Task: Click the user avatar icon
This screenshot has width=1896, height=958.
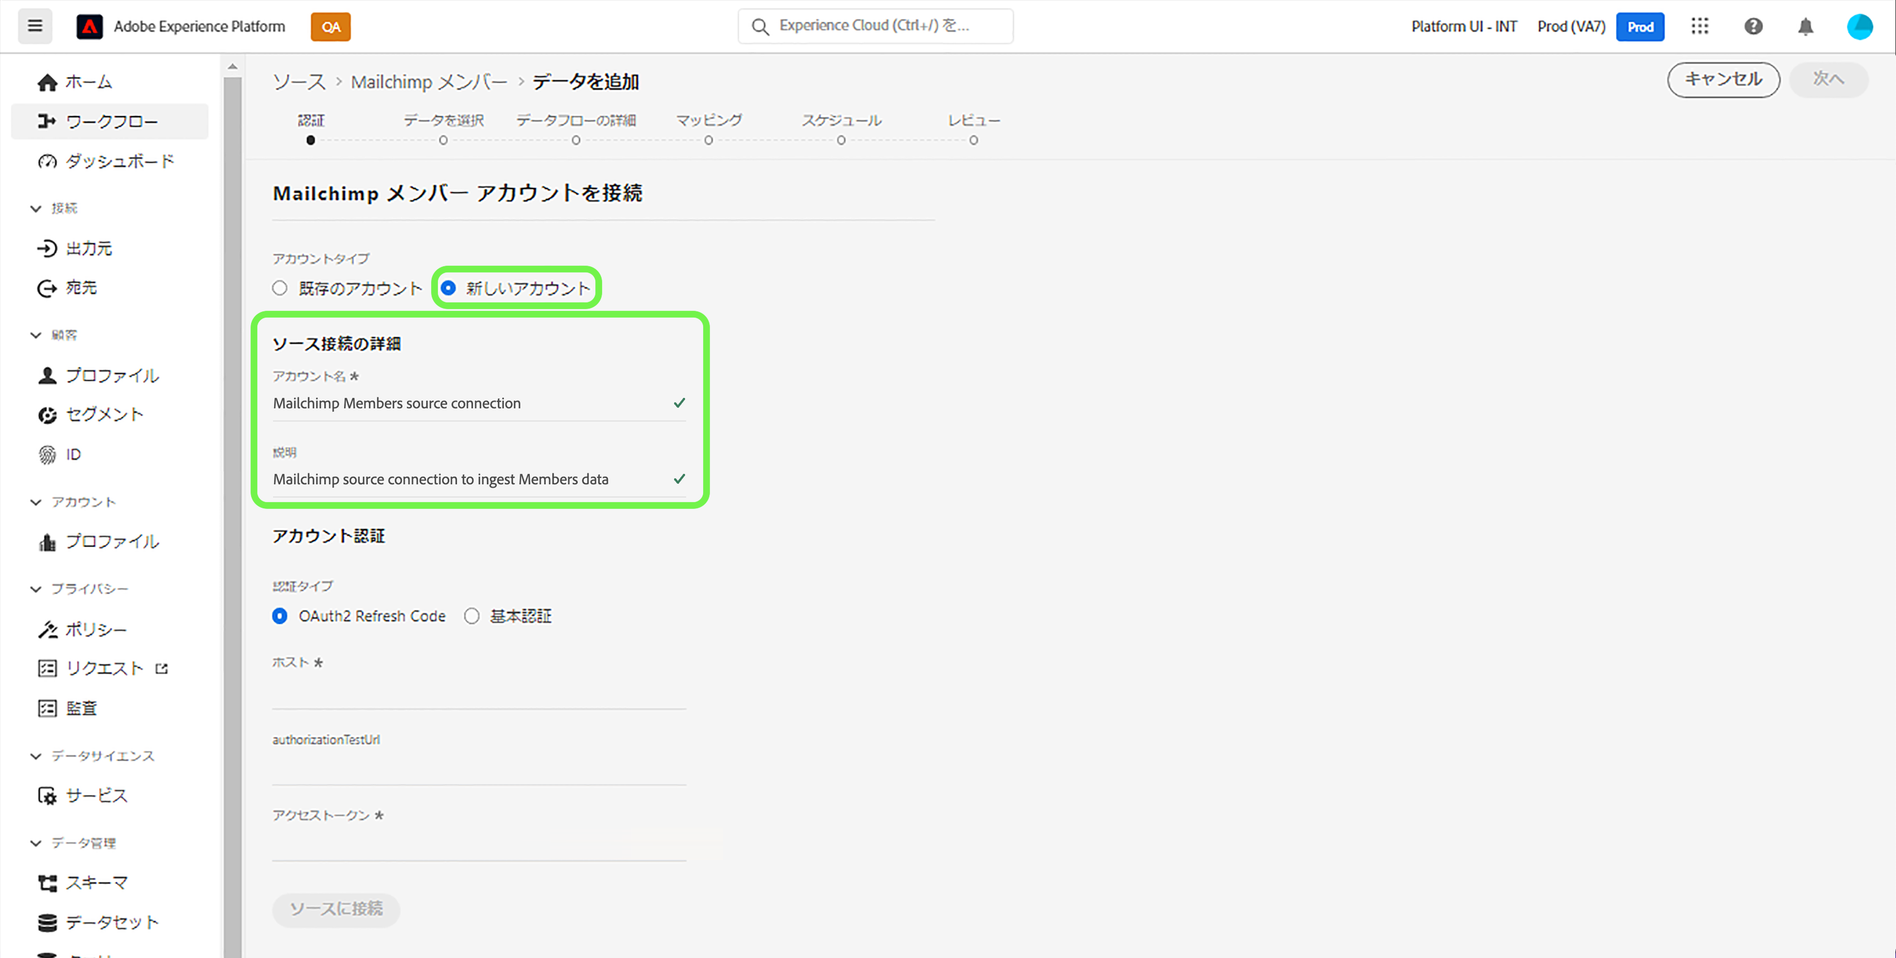Action: coord(1859,27)
